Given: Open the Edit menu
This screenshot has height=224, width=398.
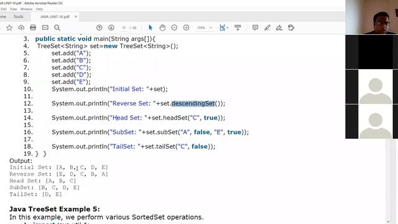Looking at the screenshot, I should point(4,9).
